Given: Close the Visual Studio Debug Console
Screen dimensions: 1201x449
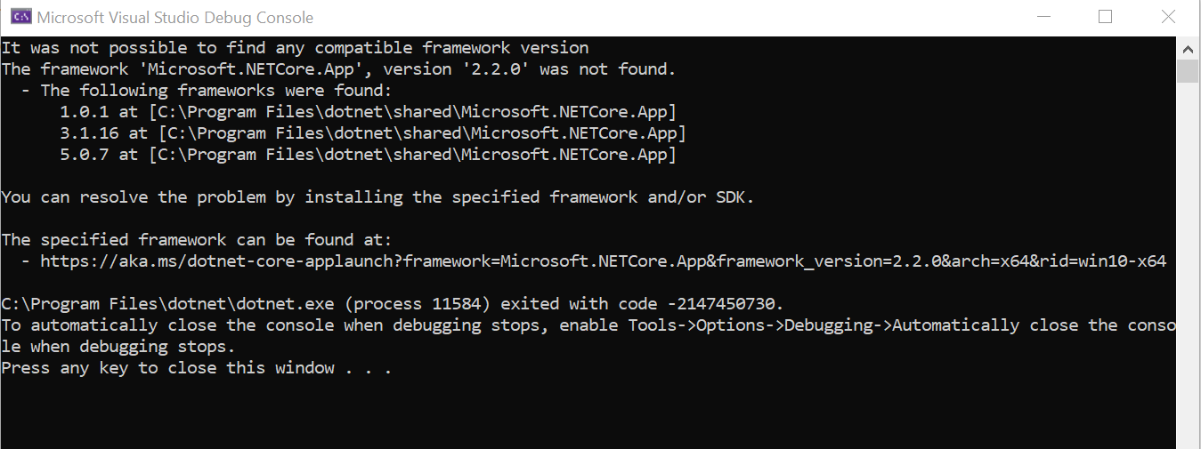Looking at the screenshot, I should click(x=1168, y=17).
